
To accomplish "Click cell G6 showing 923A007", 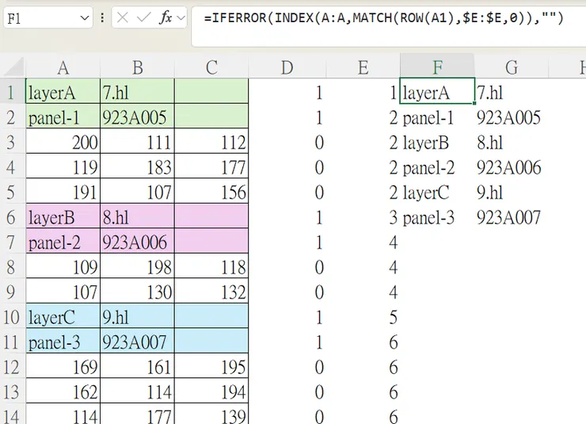I will (512, 216).
